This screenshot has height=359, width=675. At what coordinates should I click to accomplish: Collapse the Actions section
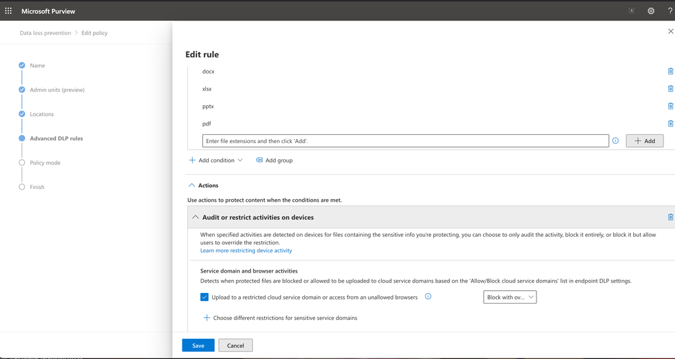[x=192, y=186]
